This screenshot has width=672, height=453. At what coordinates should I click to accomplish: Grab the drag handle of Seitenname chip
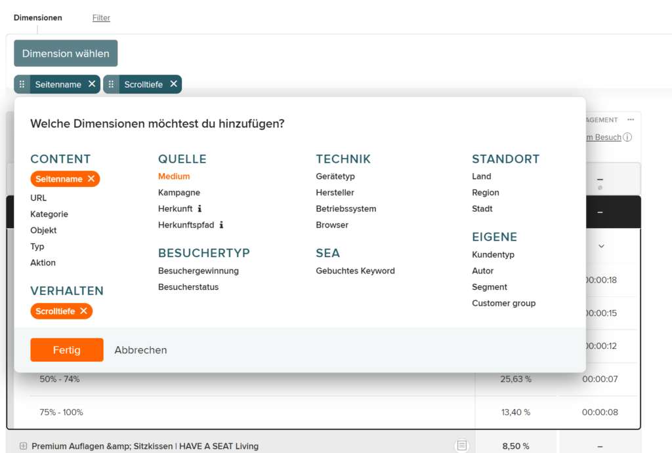coord(22,85)
